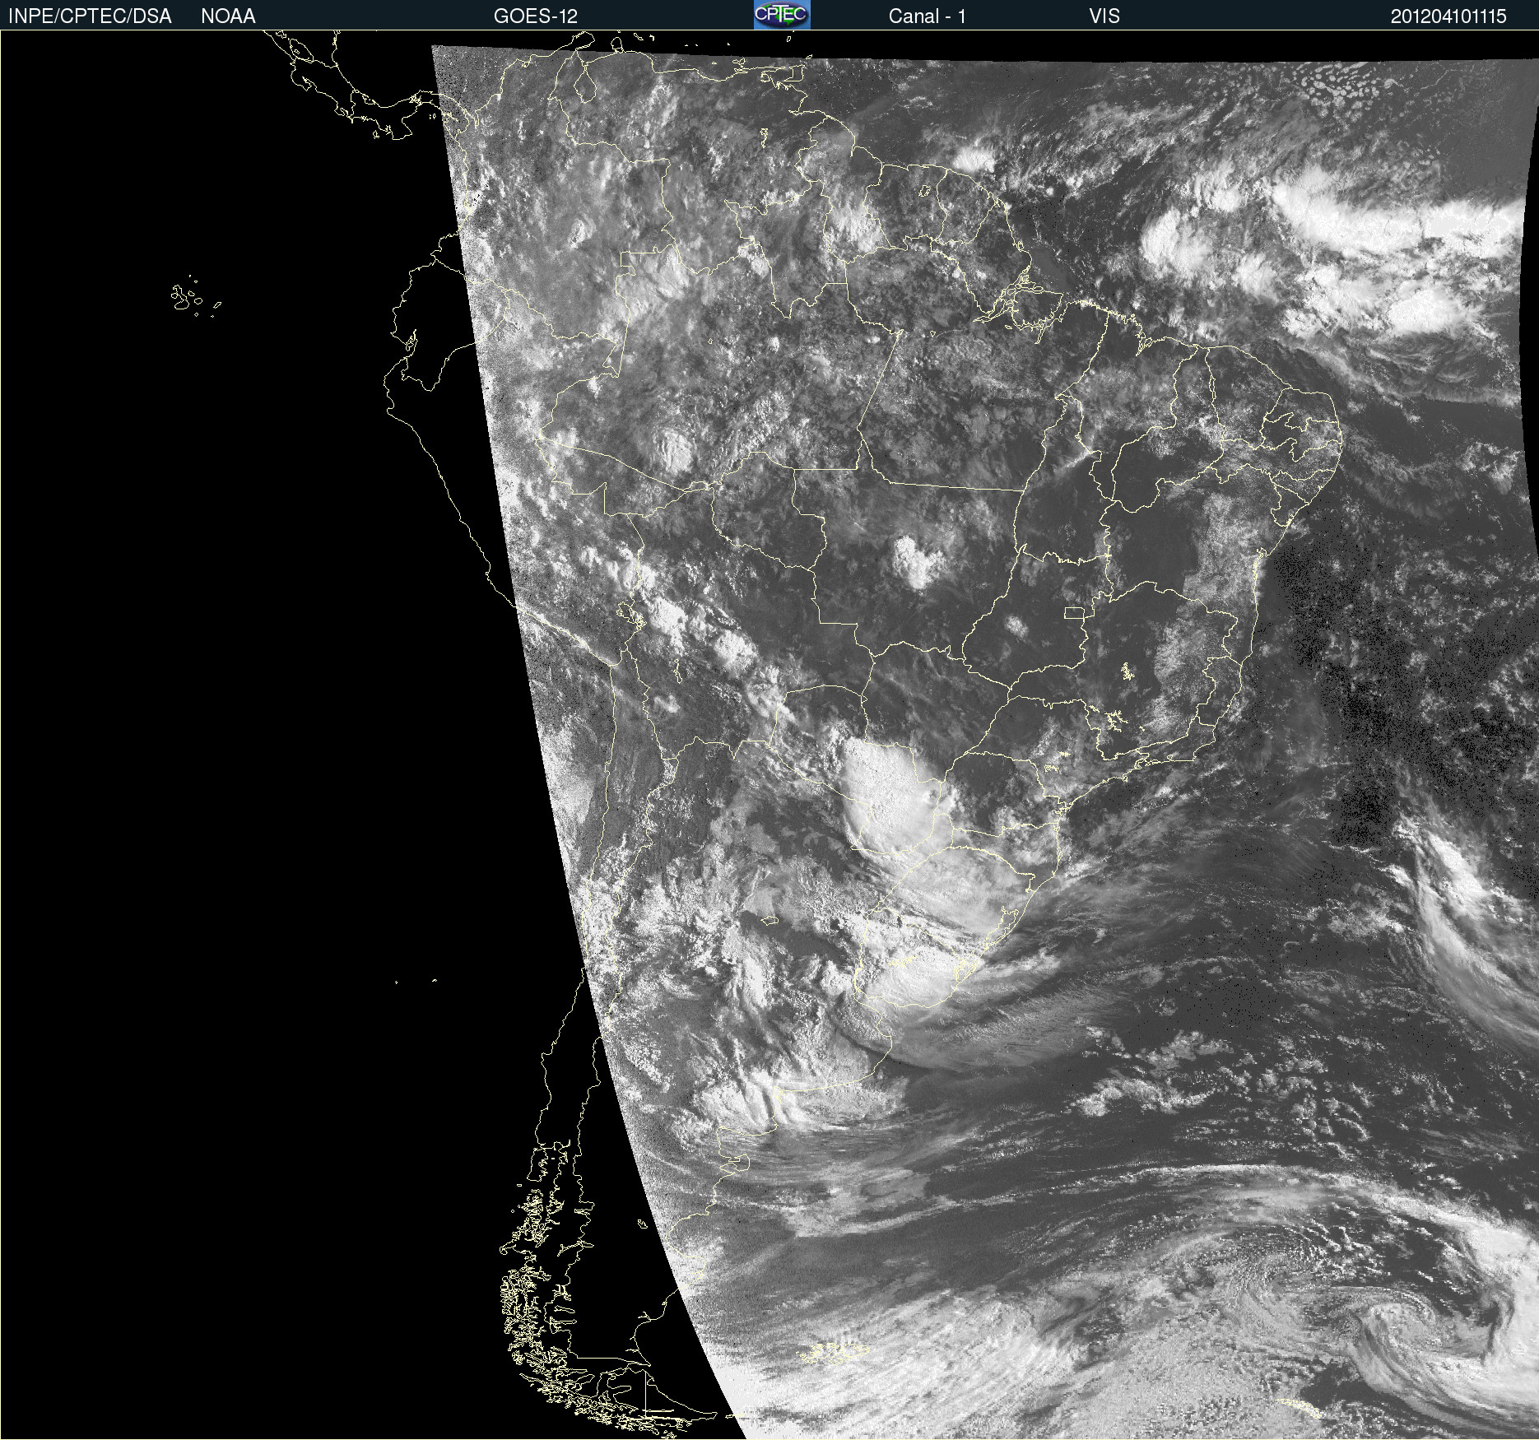Click the NOAA label in the header
1539x1440 pixels.
pos(228,16)
